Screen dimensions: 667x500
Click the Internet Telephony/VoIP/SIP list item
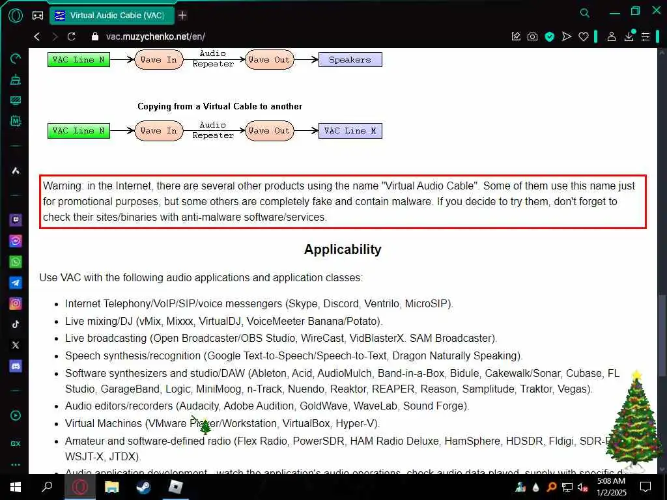(259, 303)
